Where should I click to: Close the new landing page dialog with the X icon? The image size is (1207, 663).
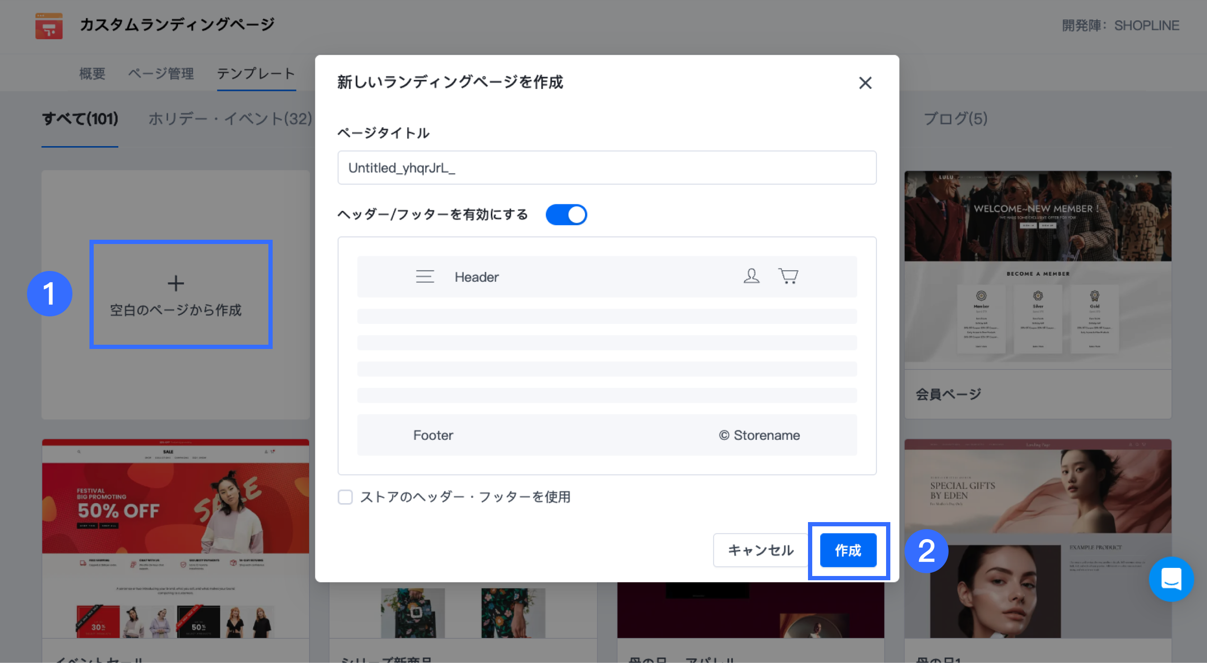pyautogui.click(x=865, y=83)
